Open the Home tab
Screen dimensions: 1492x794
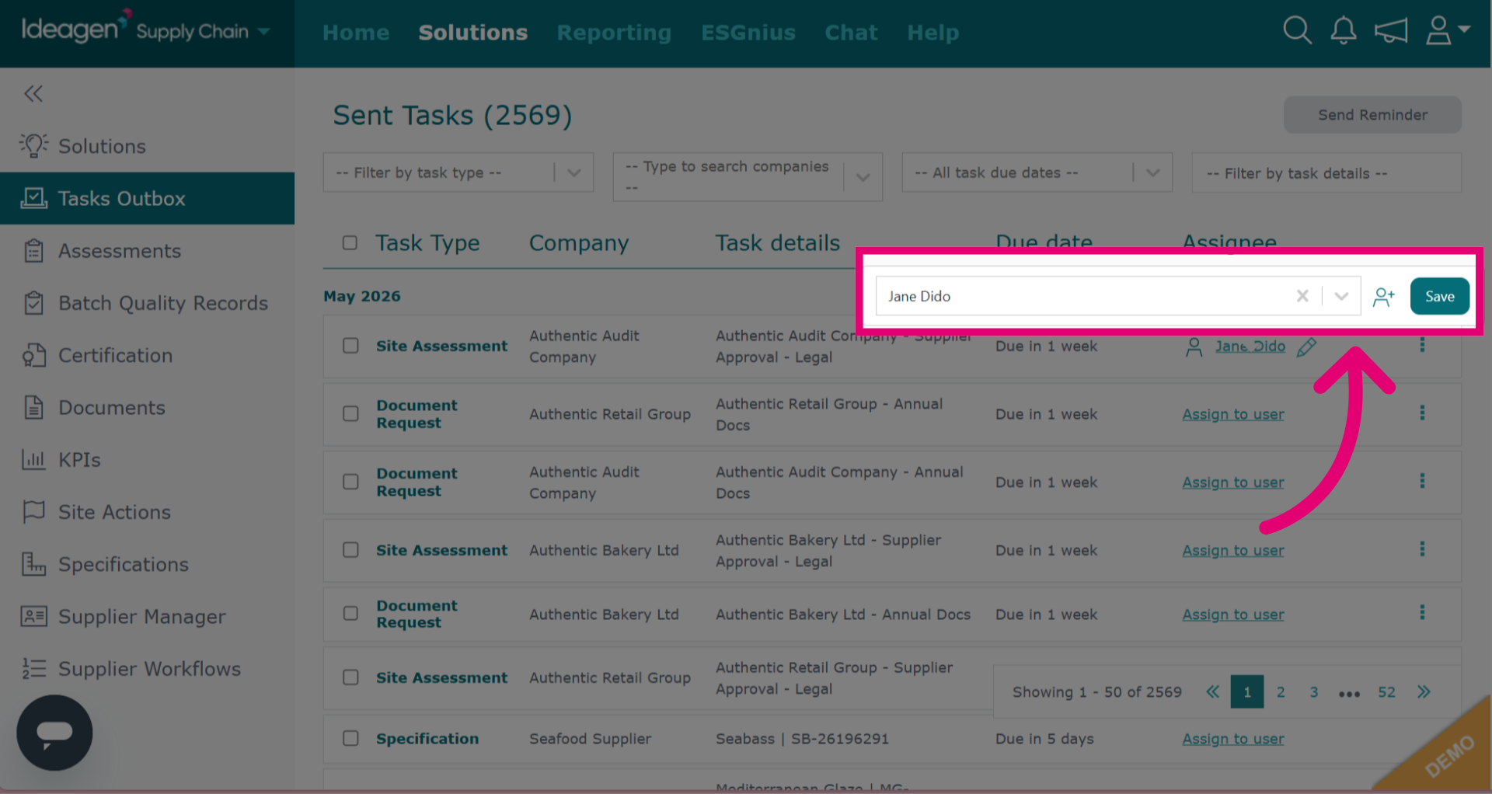click(x=356, y=33)
